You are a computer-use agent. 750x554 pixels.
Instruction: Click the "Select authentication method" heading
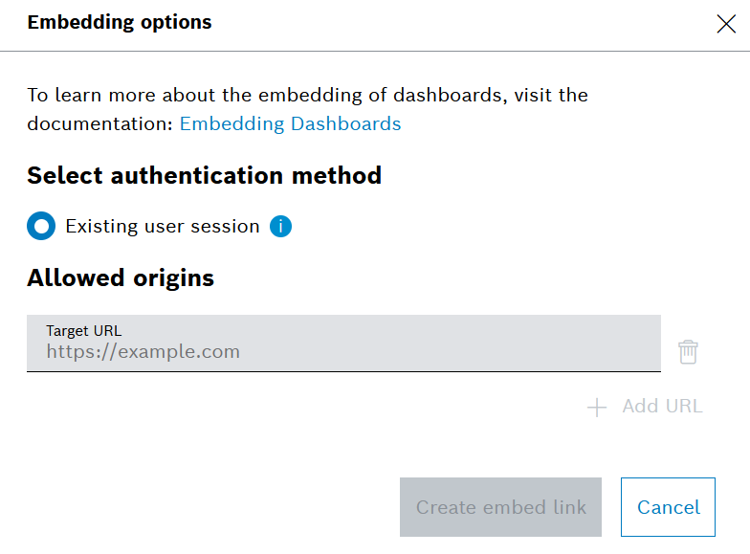(204, 176)
